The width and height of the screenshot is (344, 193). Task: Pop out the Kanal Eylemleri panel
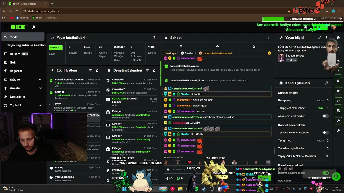326,83
